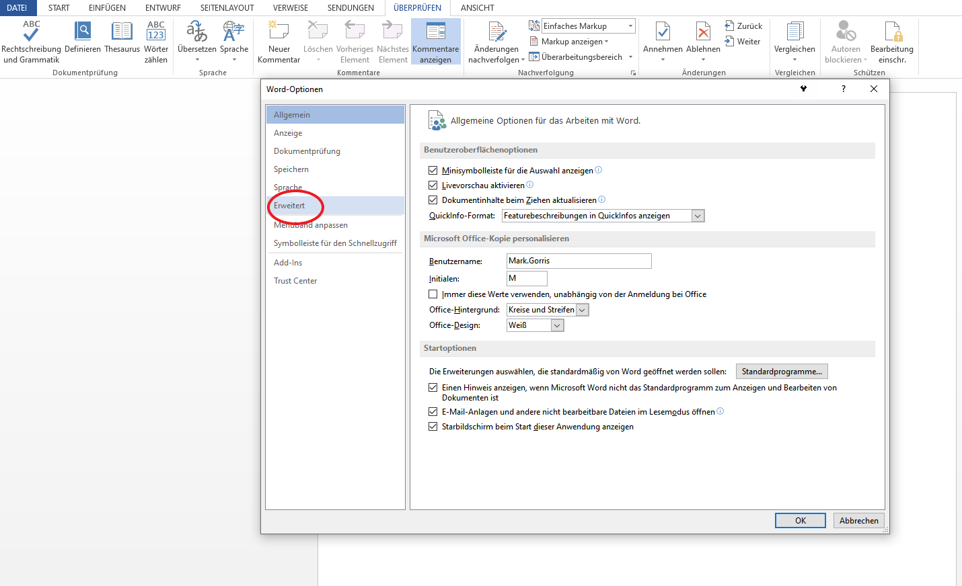The height and width of the screenshot is (586, 962).
Task: Close the Word-Optionen dialog
Action: [874, 89]
